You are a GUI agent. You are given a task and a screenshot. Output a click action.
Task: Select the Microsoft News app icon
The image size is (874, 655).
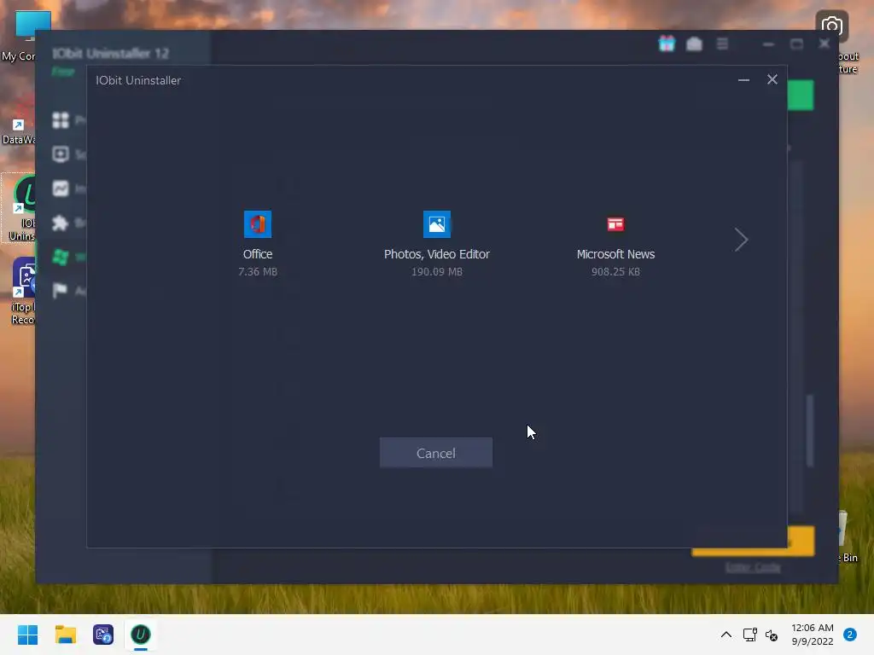coord(615,224)
